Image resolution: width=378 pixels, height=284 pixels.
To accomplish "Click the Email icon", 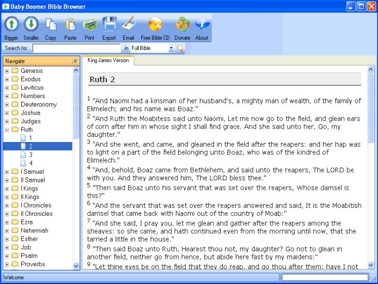I will coord(129,24).
